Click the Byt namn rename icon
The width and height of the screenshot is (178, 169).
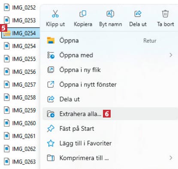pos(110,14)
